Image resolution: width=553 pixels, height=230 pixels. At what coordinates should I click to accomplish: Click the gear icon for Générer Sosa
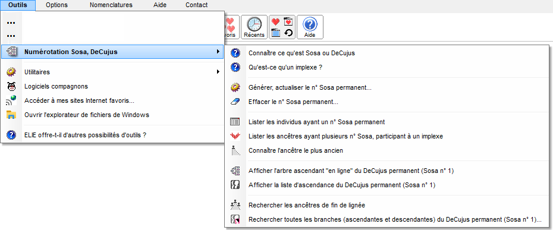pos(235,87)
